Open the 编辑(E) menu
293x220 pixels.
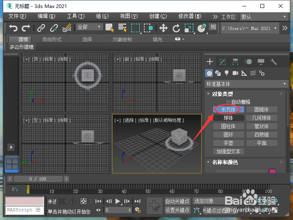46,16
